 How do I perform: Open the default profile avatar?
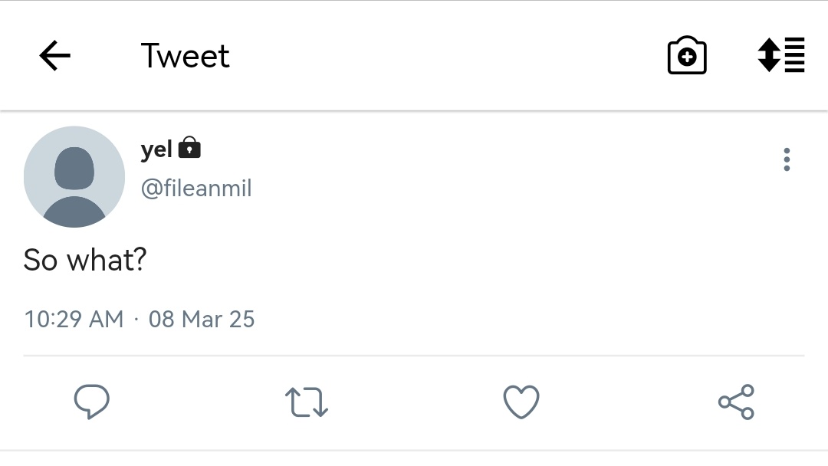74,177
